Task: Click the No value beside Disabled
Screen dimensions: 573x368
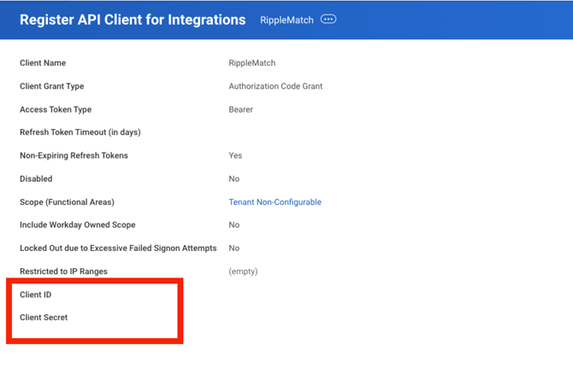Action: pyautogui.click(x=233, y=179)
